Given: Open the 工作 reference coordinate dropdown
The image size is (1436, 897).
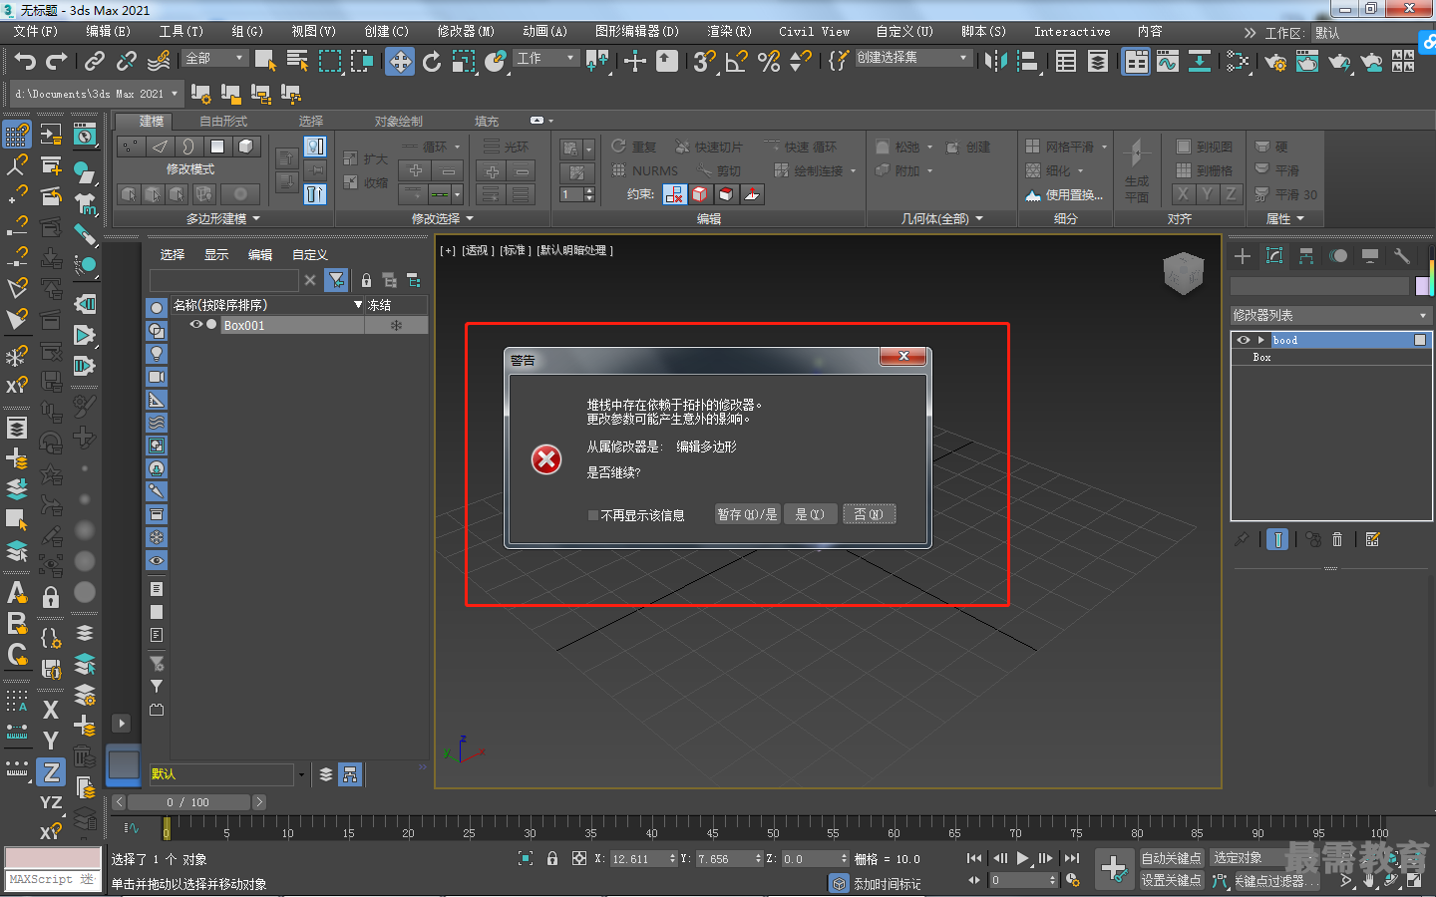Looking at the screenshot, I should pos(546,59).
